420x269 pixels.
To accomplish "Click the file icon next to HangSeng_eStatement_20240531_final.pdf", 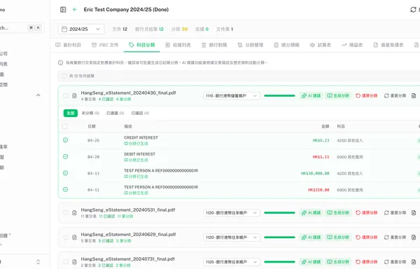I will [74, 213].
